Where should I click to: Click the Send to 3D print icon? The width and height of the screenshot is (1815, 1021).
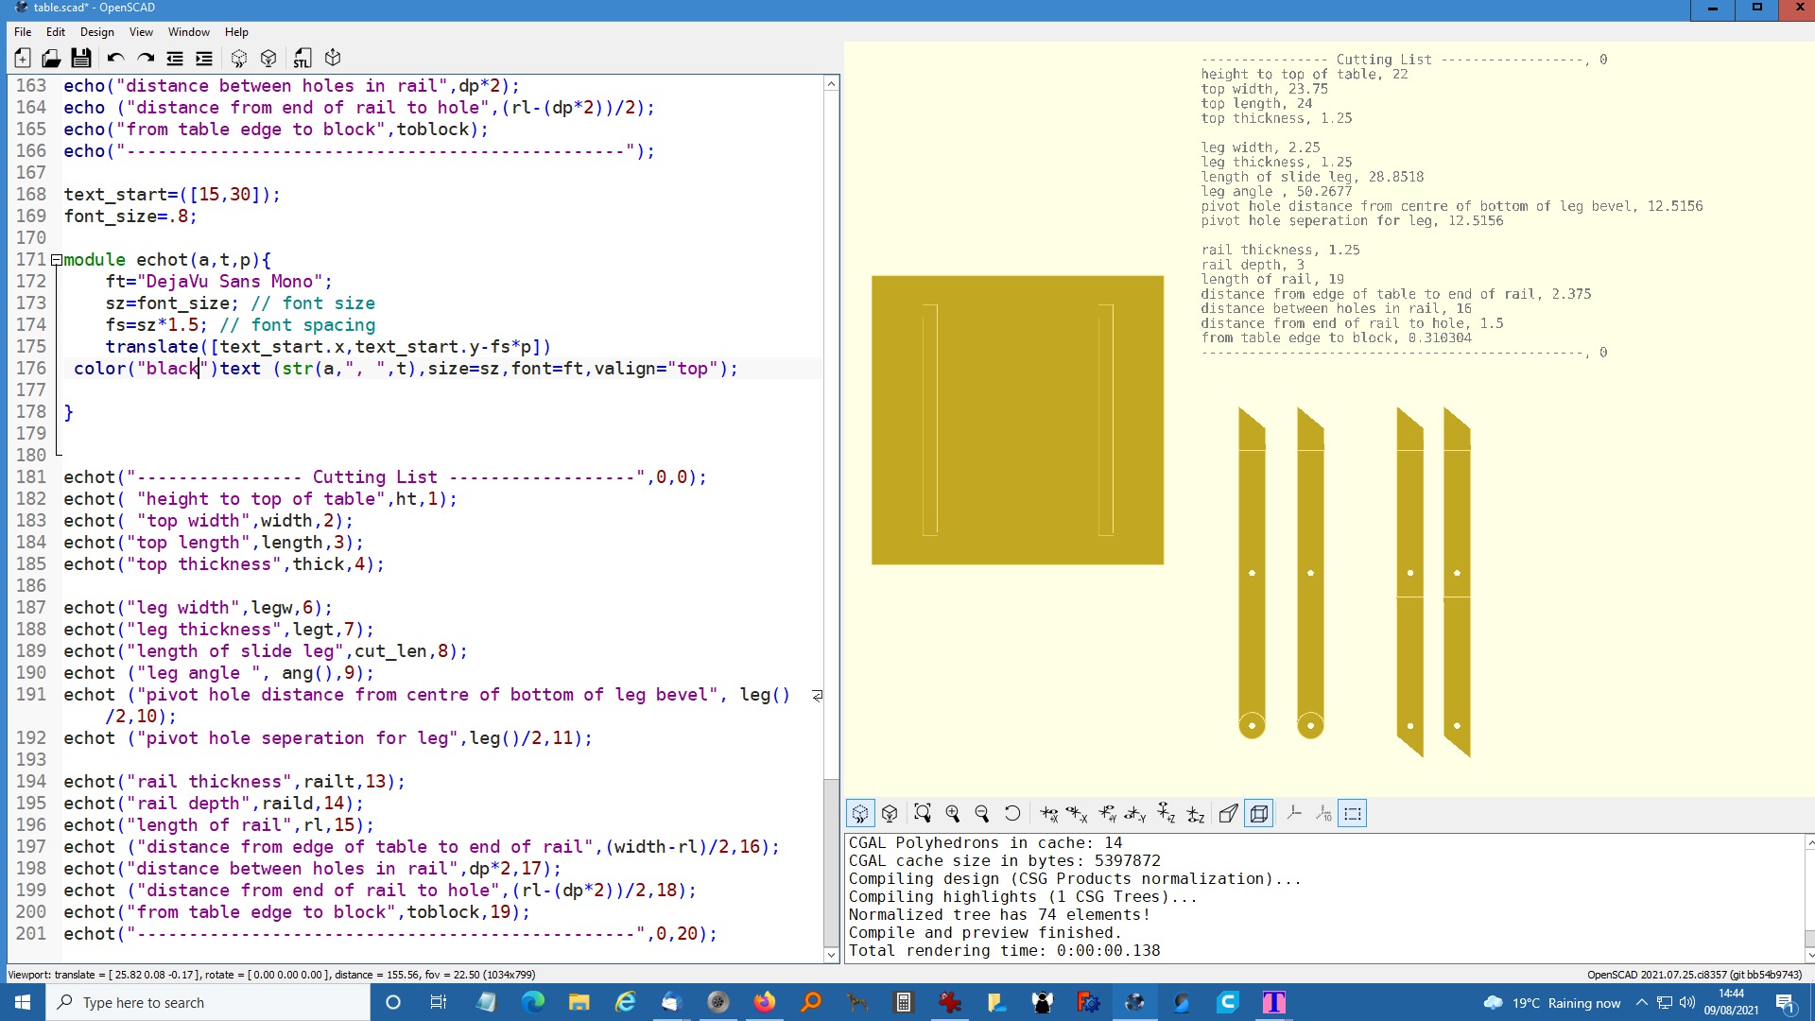click(333, 59)
